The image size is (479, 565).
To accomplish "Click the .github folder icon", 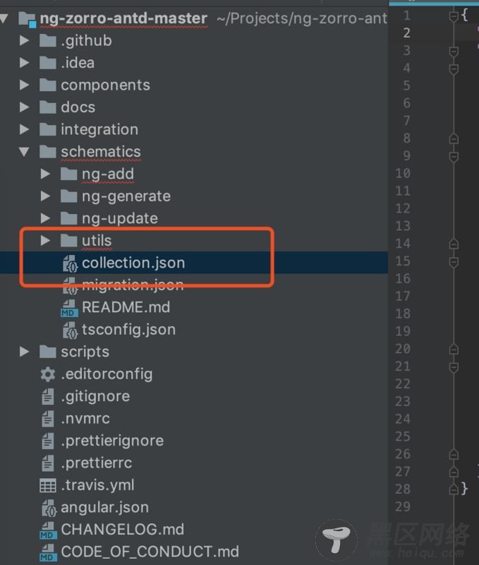I will tap(47, 41).
